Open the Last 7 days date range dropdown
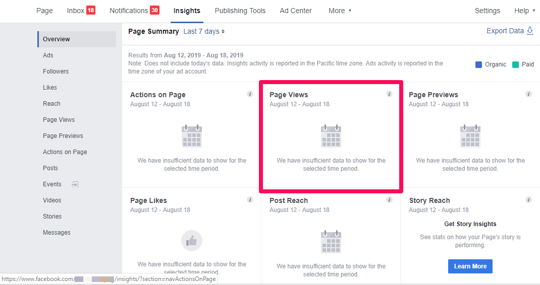The height and width of the screenshot is (285, 540). (204, 31)
